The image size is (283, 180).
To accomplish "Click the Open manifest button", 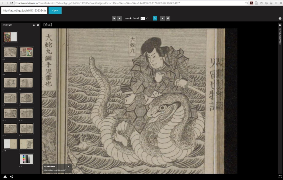I will coord(55,10).
